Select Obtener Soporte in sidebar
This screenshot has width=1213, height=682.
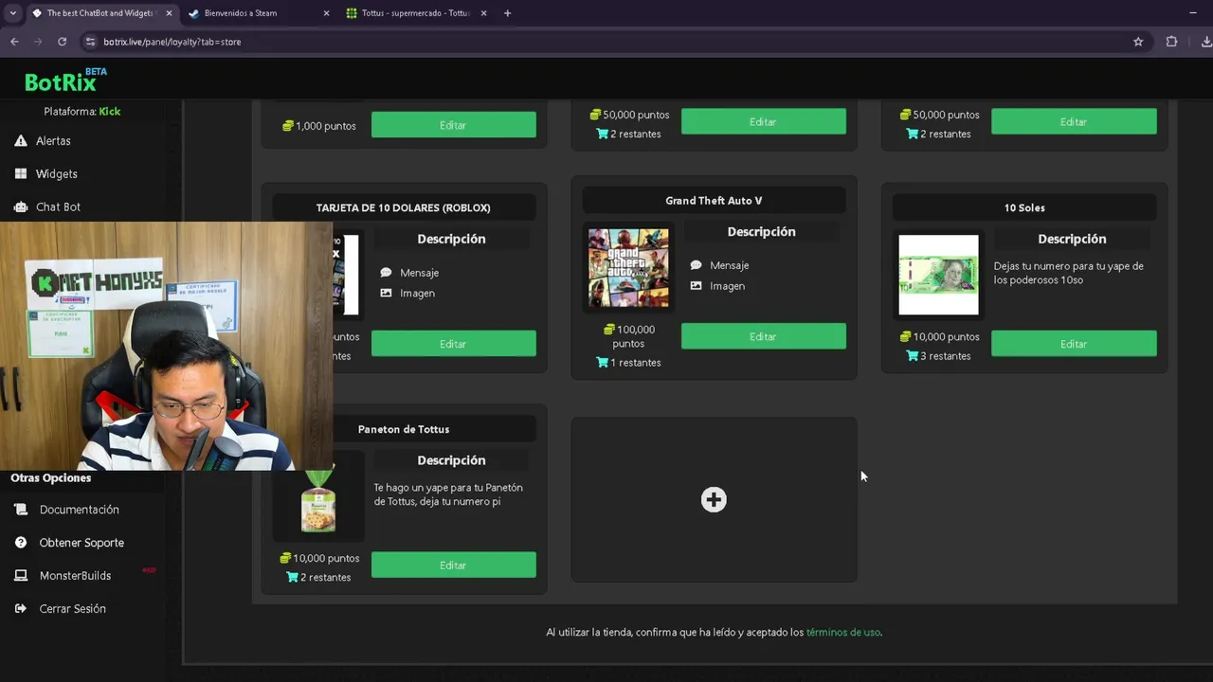[81, 543]
